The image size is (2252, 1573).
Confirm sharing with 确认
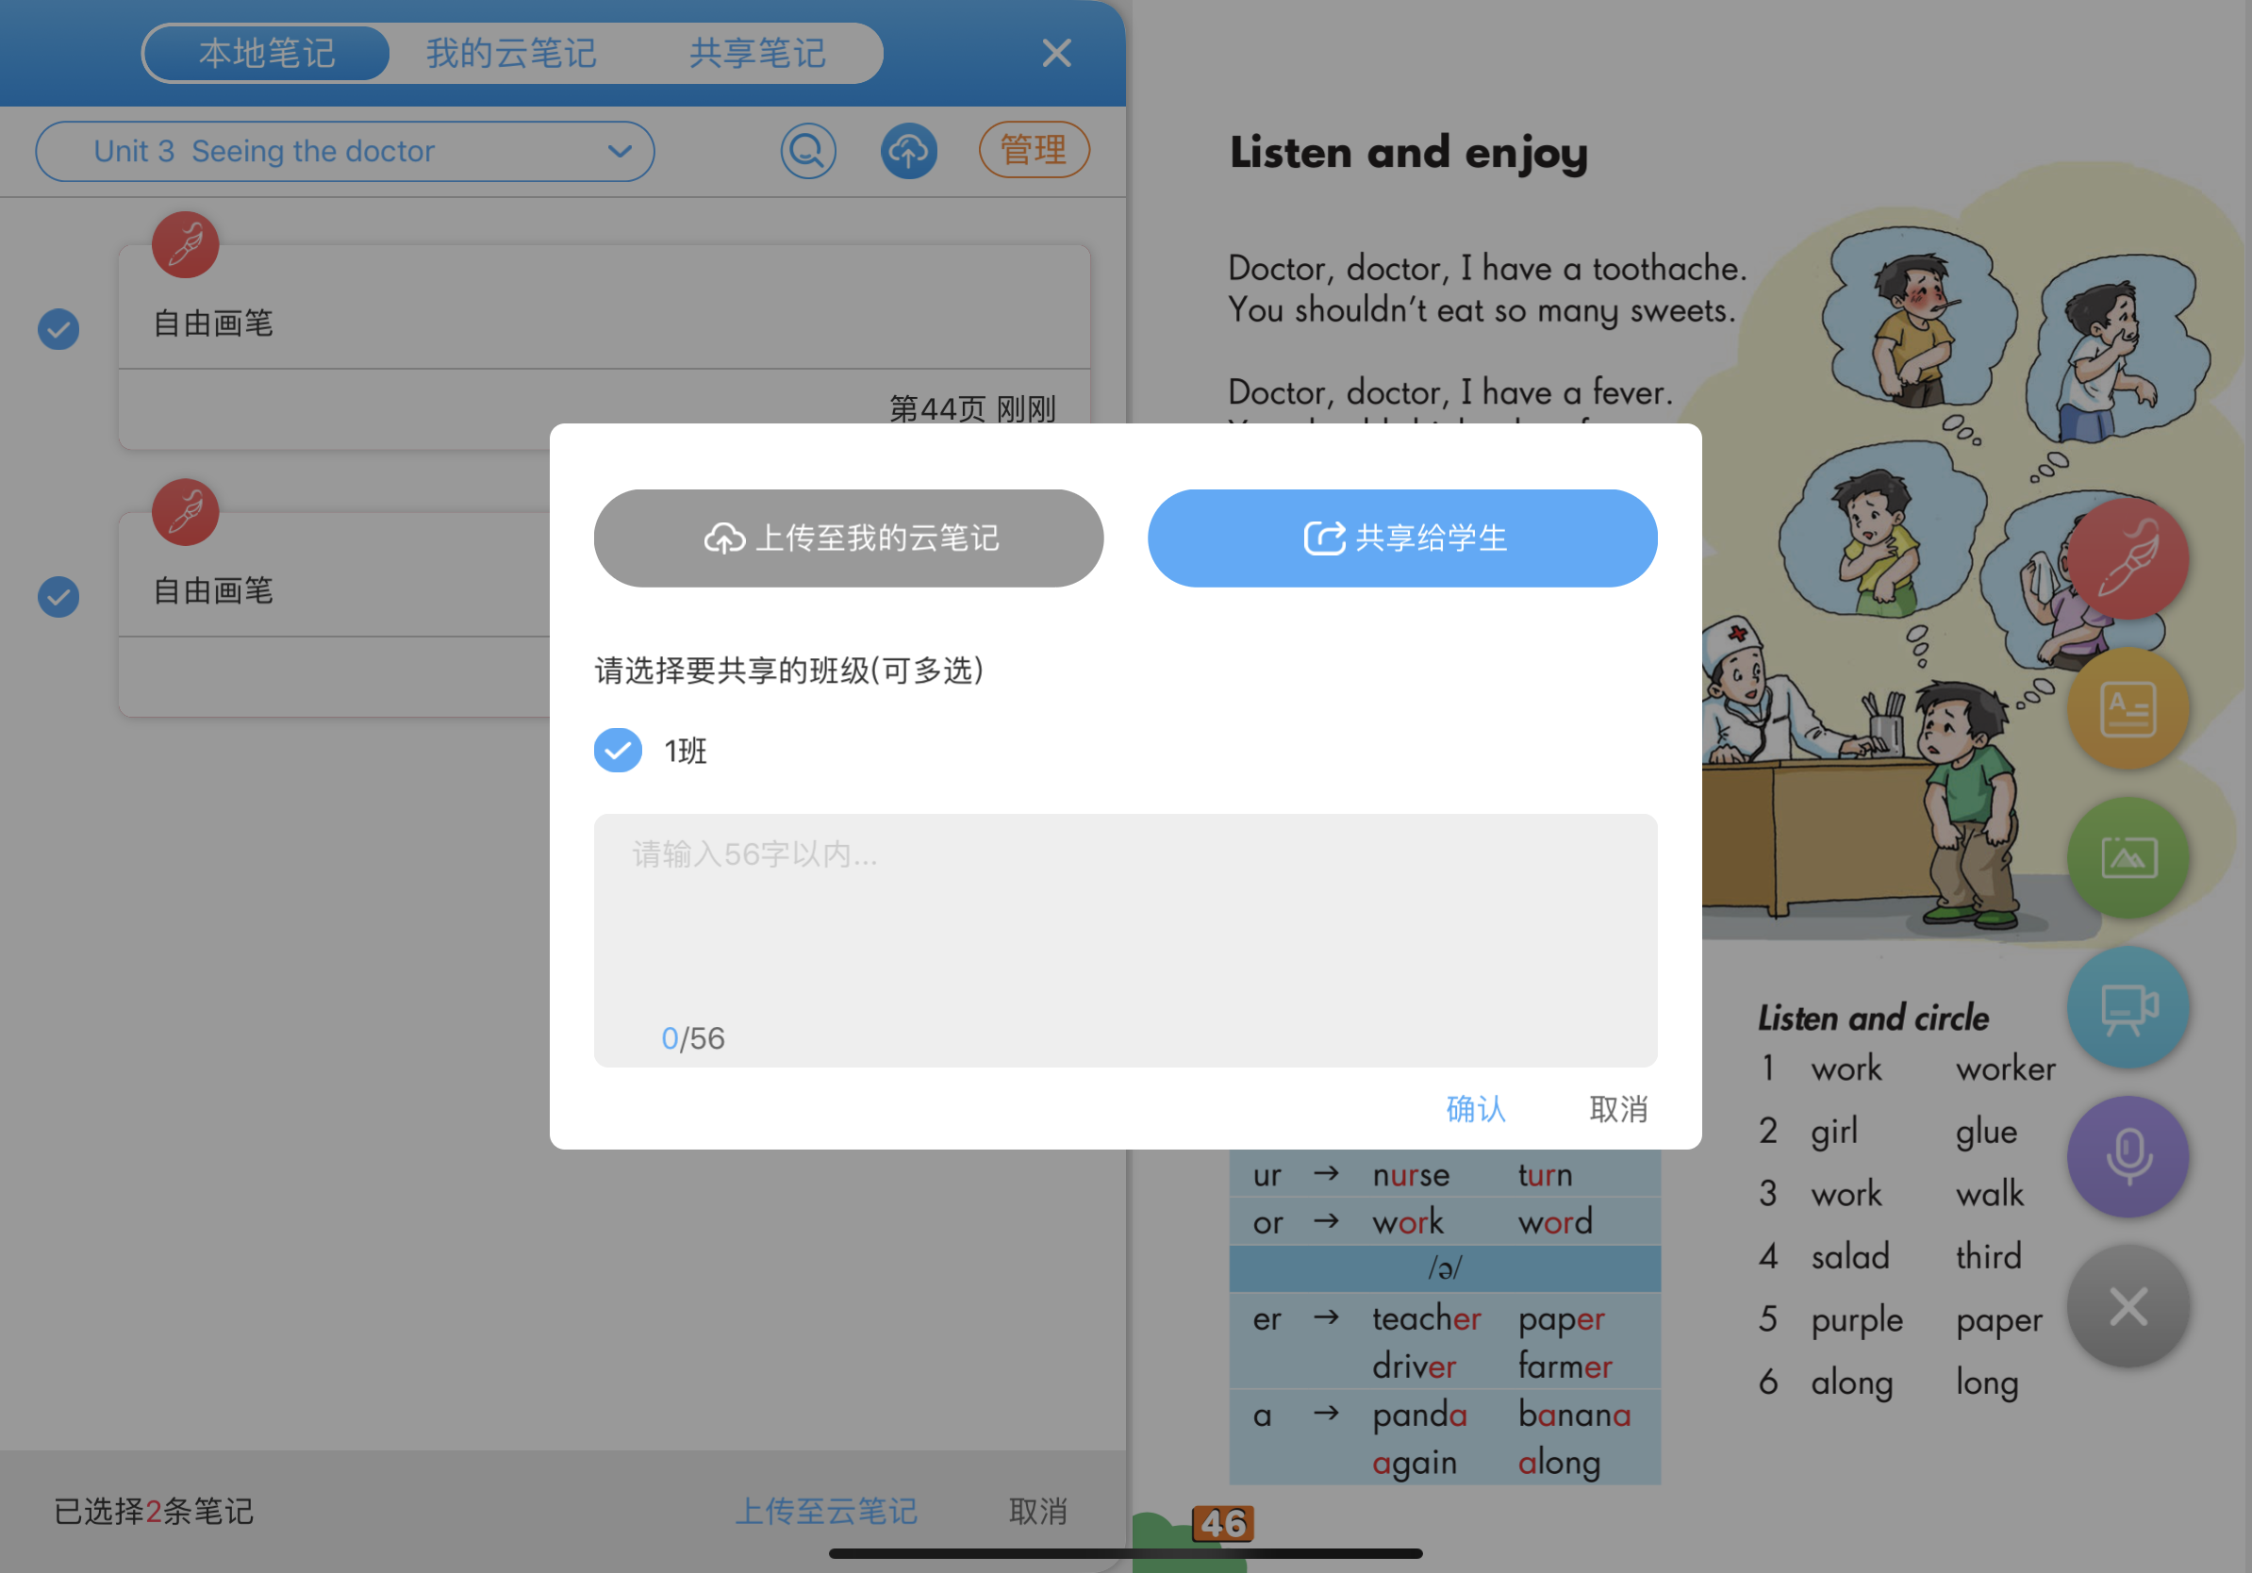[x=1475, y=1109]
